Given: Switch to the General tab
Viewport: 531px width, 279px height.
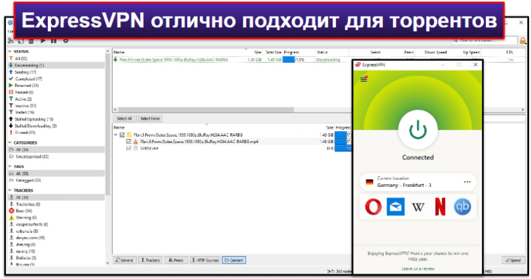Looking at the screenshot, I should (x=125, y=260).
